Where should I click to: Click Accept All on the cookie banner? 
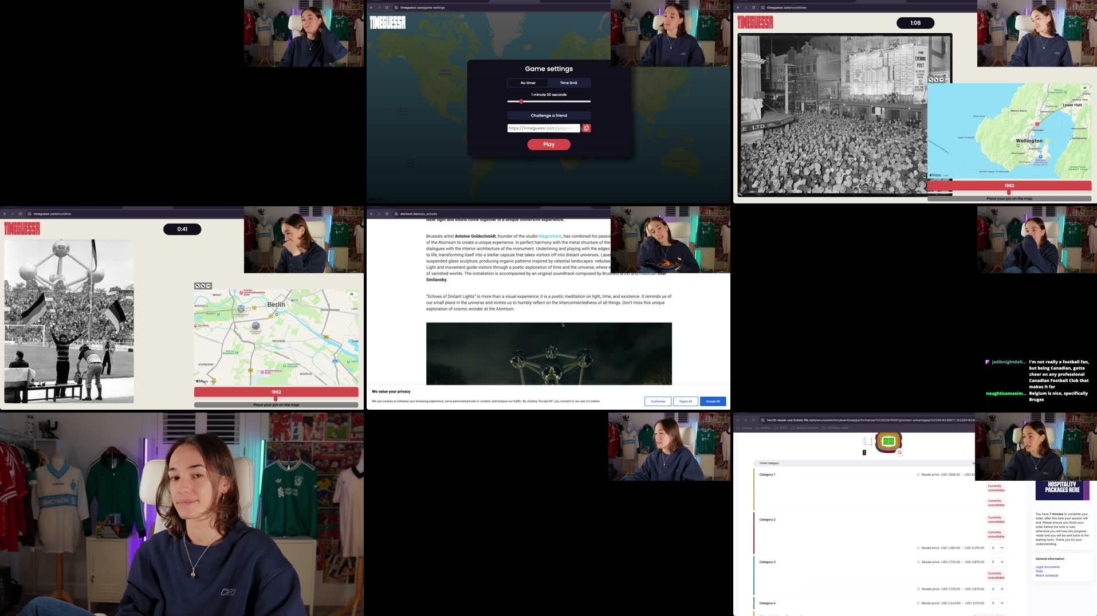713,401
